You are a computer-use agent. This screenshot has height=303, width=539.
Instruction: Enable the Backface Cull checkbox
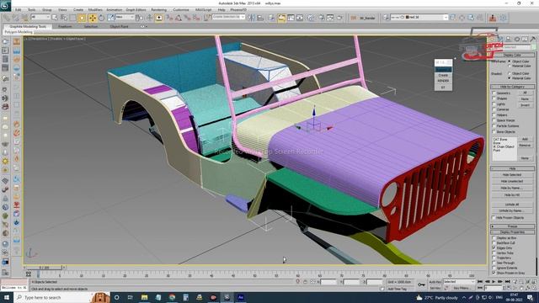(494, 243)
